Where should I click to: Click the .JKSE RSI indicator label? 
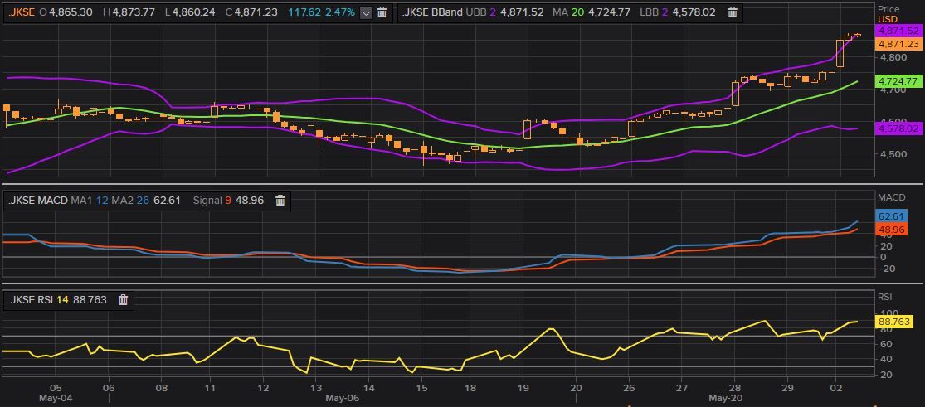[30, 299]
